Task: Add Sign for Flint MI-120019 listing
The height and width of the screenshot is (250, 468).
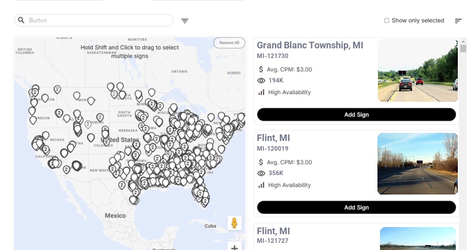Action: [x=356, y=207]
